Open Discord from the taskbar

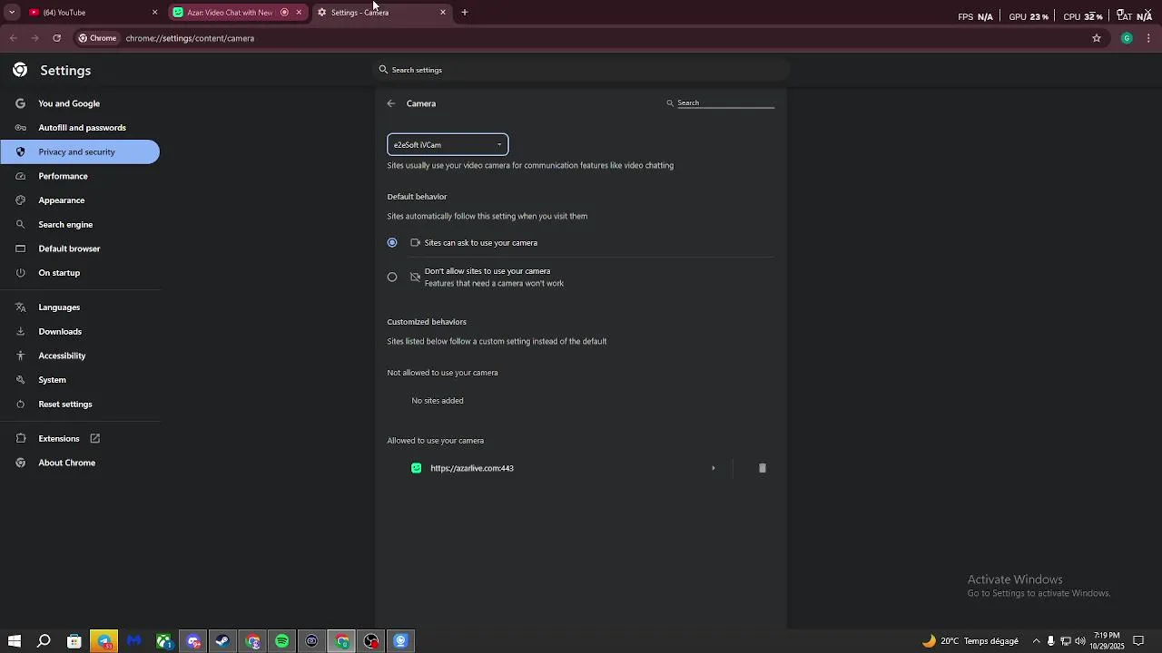pyautogui.click(x=193, y=641)
